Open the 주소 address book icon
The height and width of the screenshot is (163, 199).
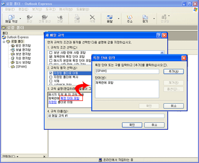[x=130, y=17]
